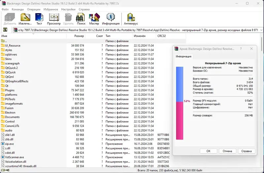The height and width of the screenshot is (173, 264).
Task: Open the address bar dropdown arrow
Action: (x=261, y=30)
